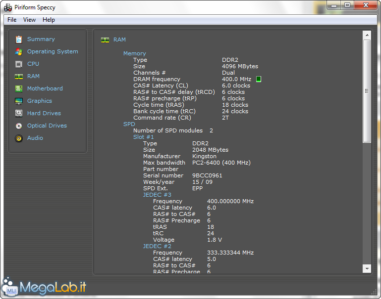Screen dimensions: 381x299
Task: Select the '15 / 09' week/year value
Action: point(203,182)
